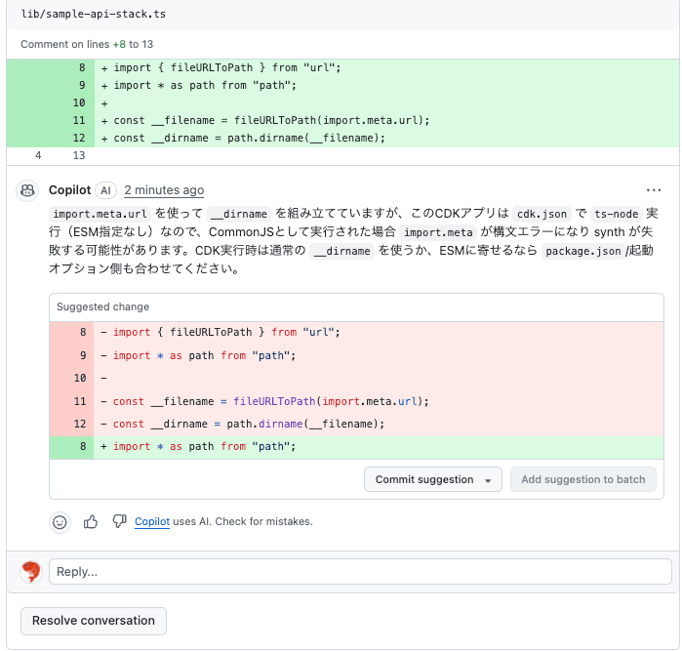Click the Copilot avatar icon
682x651 pixels.
click(28, 190)
